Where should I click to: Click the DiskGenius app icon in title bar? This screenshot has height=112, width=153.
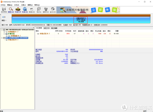2,2
